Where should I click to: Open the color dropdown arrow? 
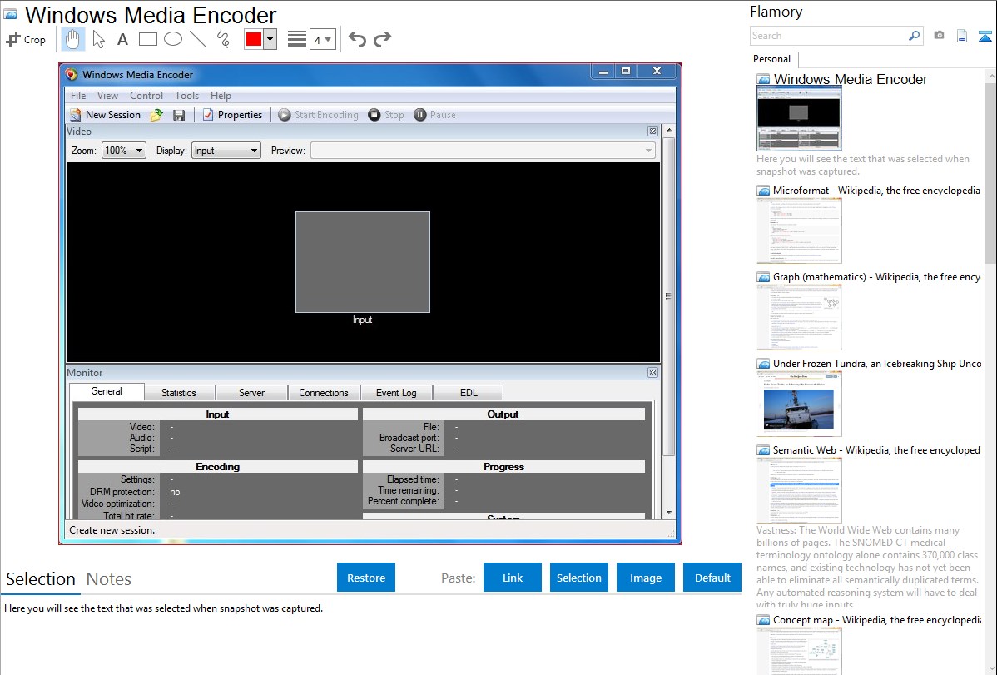point(270,39)
